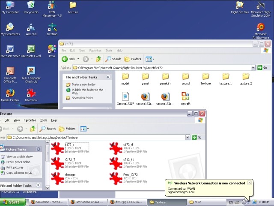Expand the address dropdown in c172 window
The height and width of the screenshot is (206, 274).
point(253,68)
